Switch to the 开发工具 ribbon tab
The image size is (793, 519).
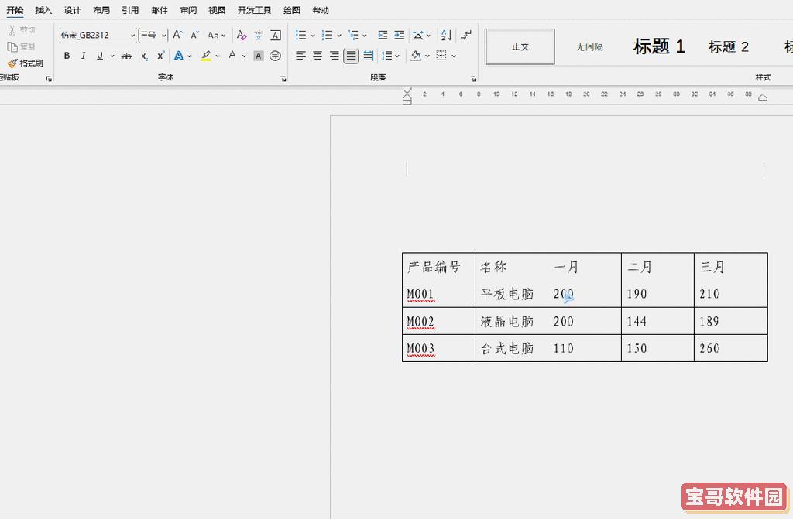pos(254,10)
